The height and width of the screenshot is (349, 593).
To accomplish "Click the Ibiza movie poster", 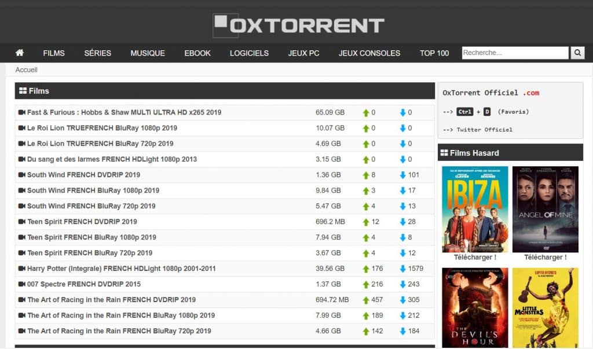I will 475,209.
